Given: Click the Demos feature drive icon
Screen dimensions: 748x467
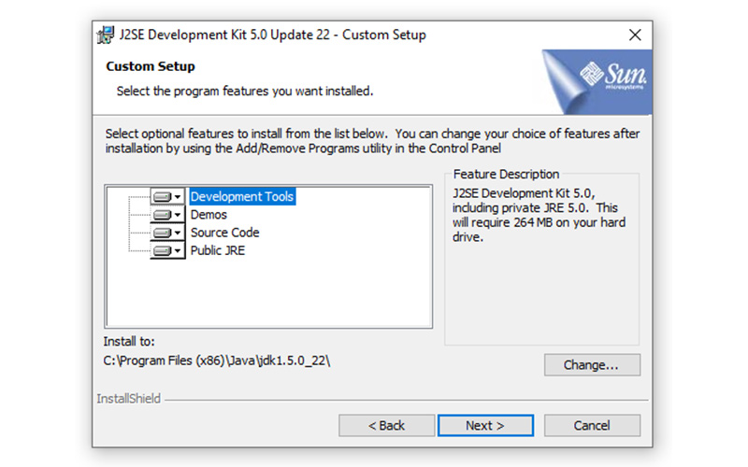Looking at the screenshot, I should (x=162, y=215).
